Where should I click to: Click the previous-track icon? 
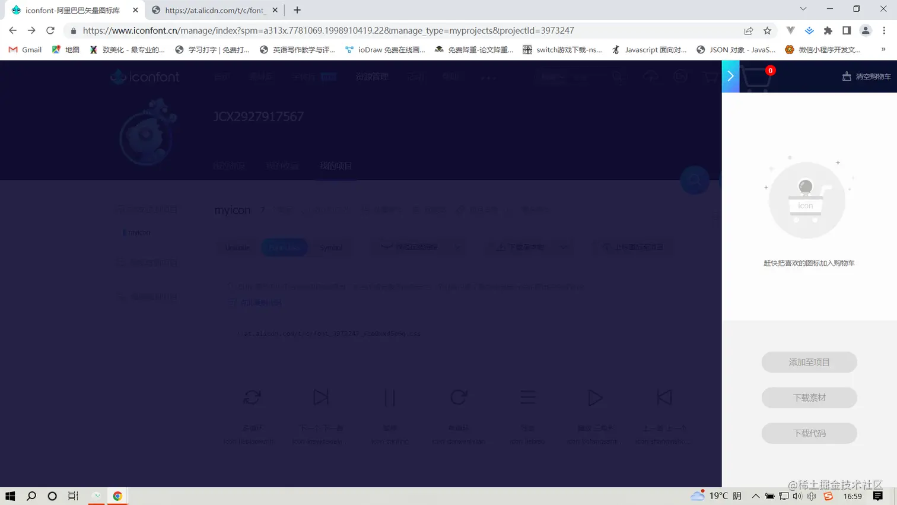[x=664, y=397]
